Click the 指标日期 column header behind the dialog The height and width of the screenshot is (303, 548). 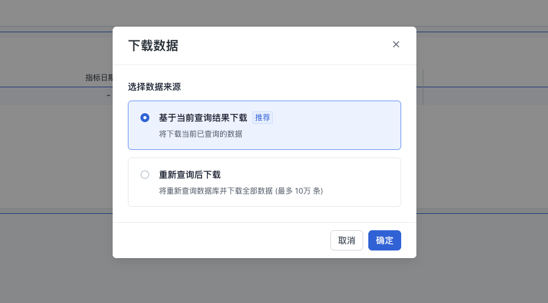pyautogui.click(x=99, y=78)
